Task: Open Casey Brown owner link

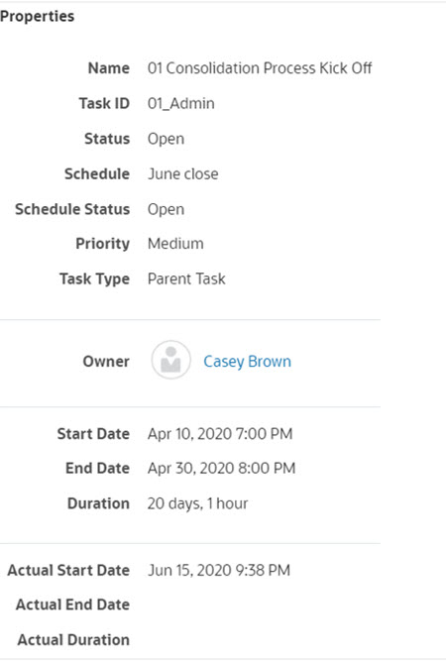Action: click(247, 362)
